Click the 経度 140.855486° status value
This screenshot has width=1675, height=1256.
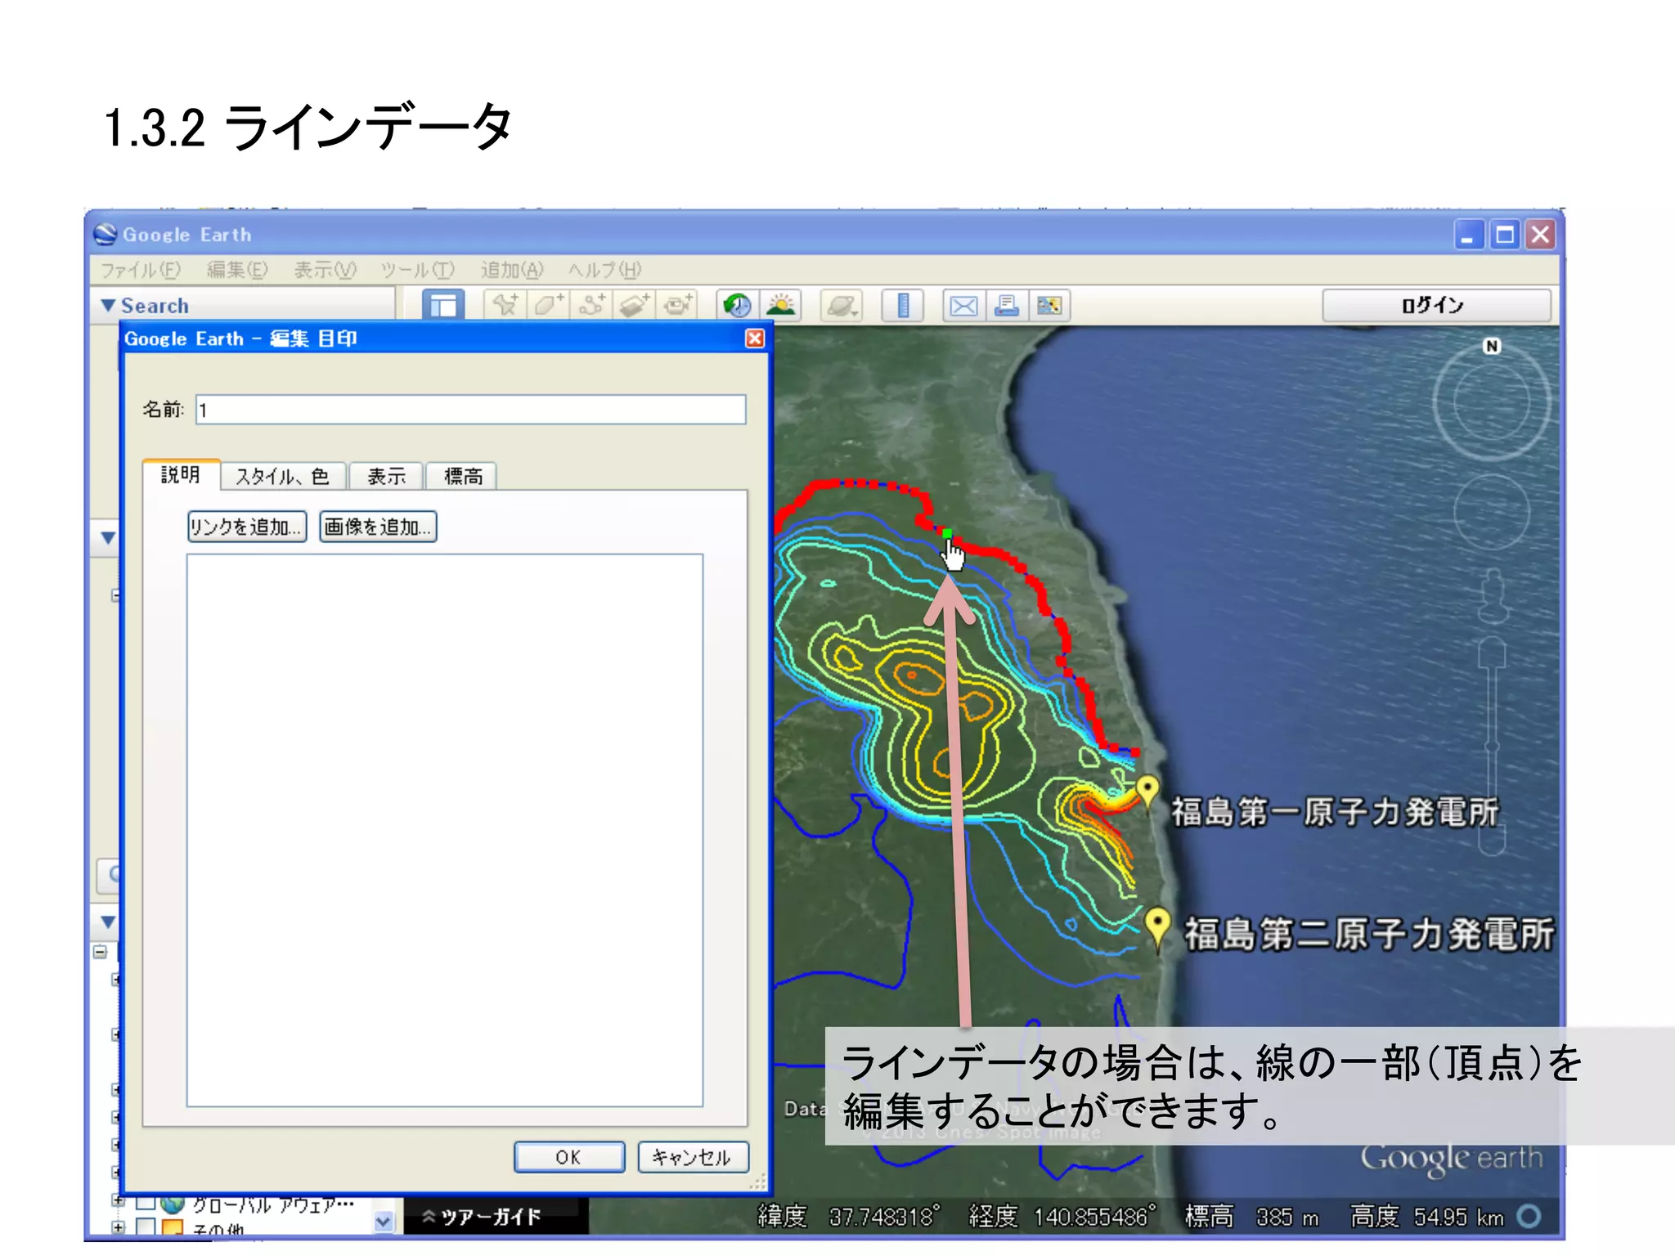(x=1062, y=1217)
